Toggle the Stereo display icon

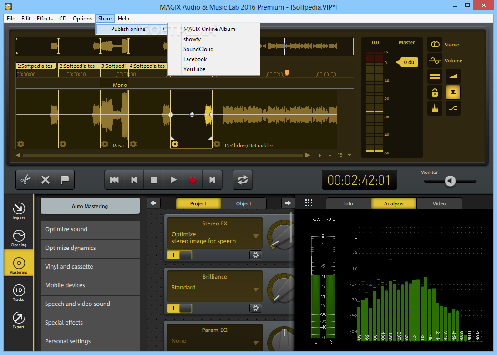(435, 45)
